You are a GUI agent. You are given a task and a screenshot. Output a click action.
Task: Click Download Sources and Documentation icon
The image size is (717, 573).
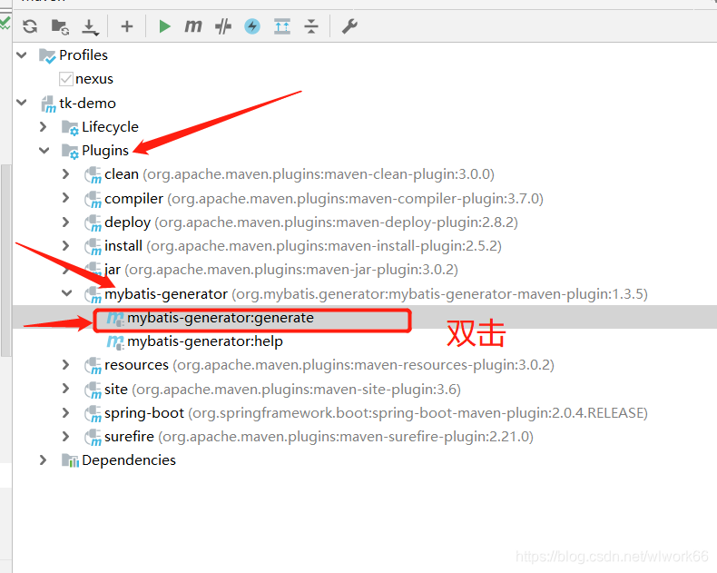(x=90, y=27)
